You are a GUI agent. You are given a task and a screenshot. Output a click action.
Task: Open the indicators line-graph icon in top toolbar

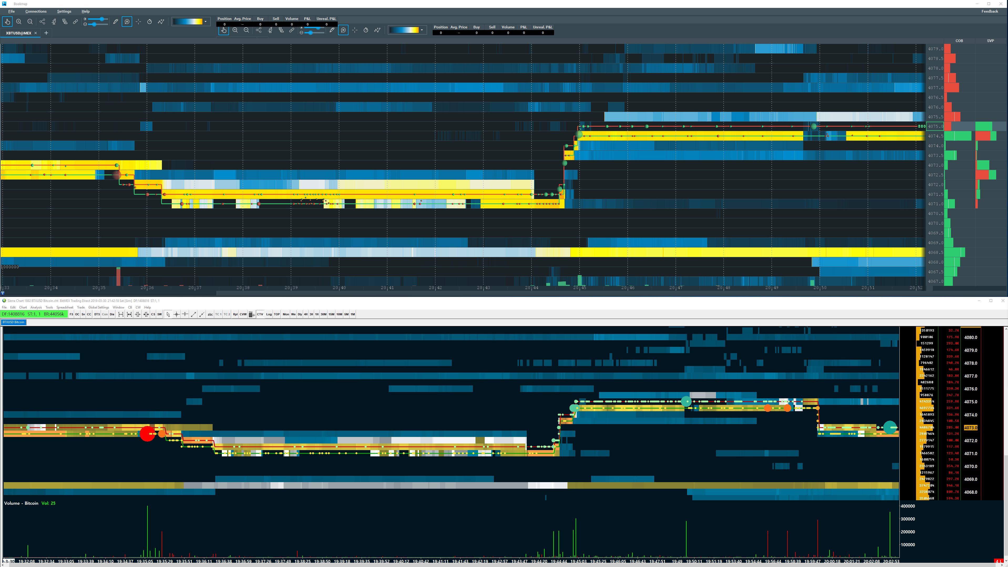161,22
